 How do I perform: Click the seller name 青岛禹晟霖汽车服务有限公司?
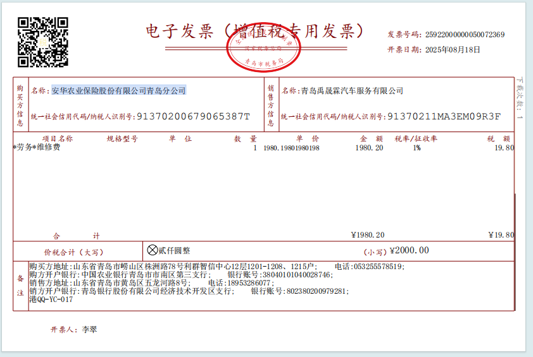352,91
